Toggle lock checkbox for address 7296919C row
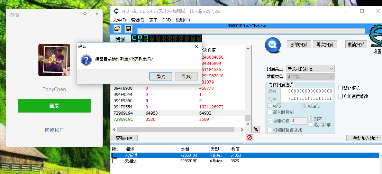The image size is (382, 174). click(115, 161)
